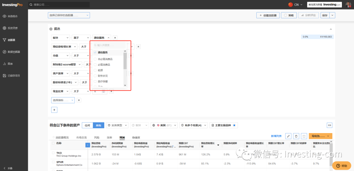354x171 pixels.
Task: Open the 自选组合 watchlist sidebar icon
Action: (x=4, y=16)
